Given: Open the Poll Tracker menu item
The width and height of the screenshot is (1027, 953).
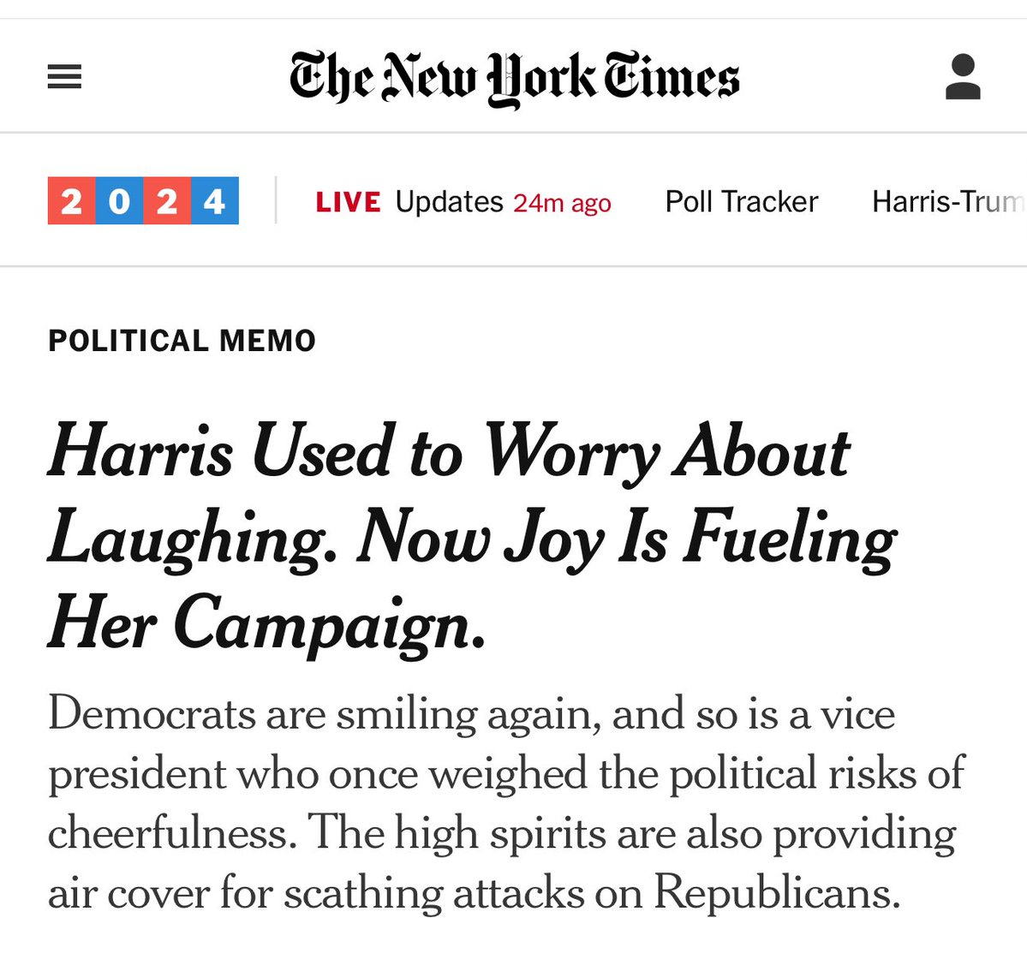Looking at the screenshot, I should coord(741,202).
